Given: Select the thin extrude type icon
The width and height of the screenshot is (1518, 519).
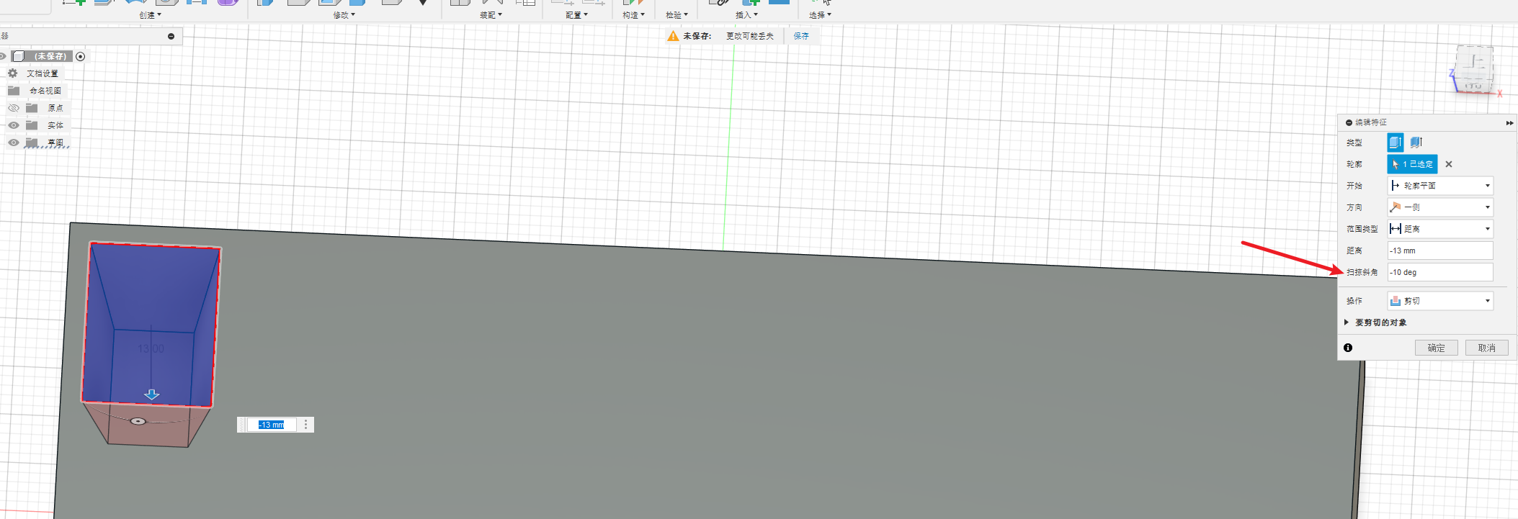Looking at the screenshot, I should 1416,143.
